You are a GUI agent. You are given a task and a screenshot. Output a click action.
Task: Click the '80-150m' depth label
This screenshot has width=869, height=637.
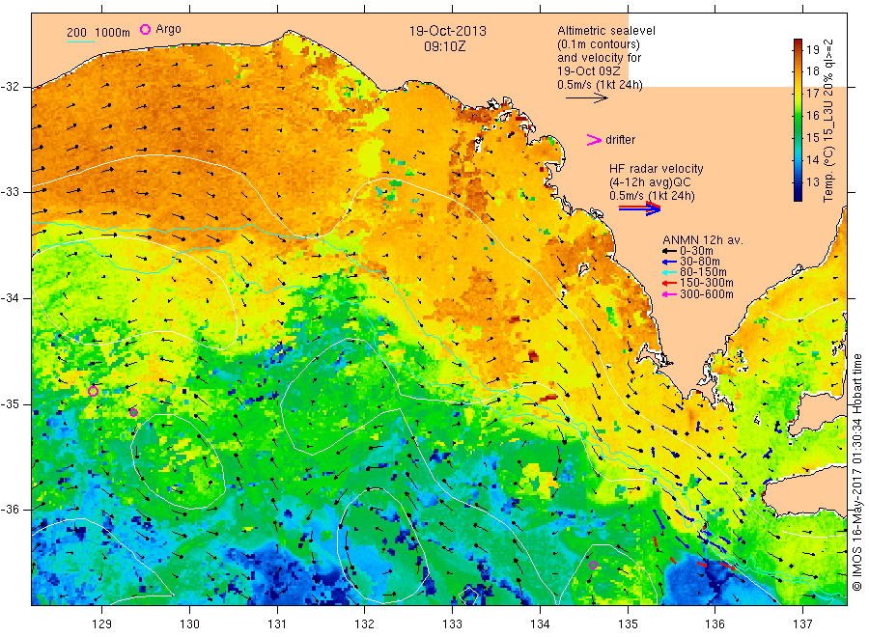tap(703, 272)
